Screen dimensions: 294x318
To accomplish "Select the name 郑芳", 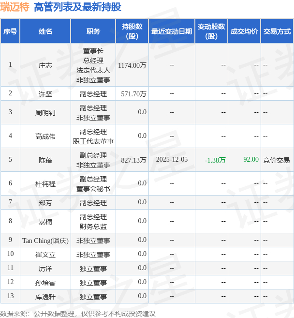I will click(45, 203).
